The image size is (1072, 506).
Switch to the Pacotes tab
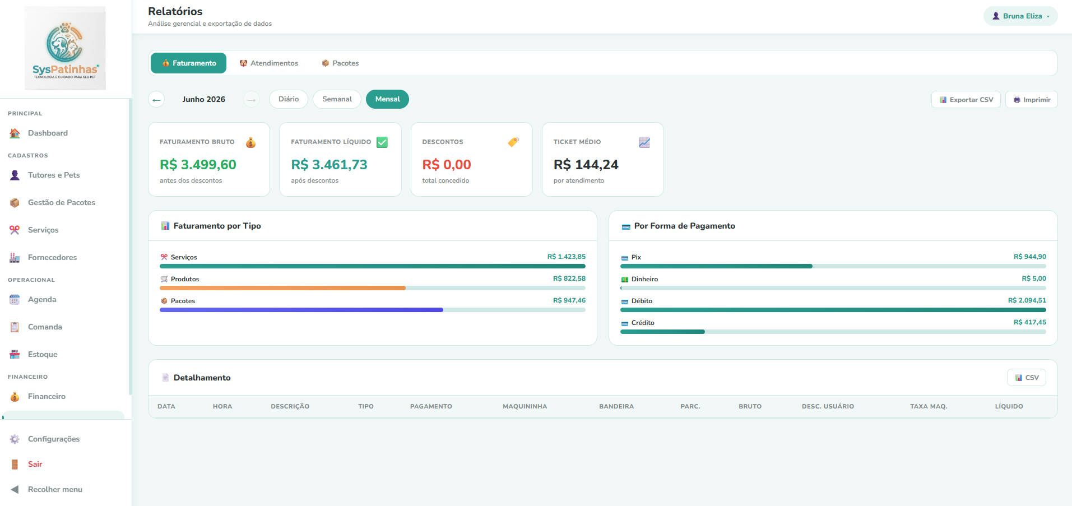340,63
